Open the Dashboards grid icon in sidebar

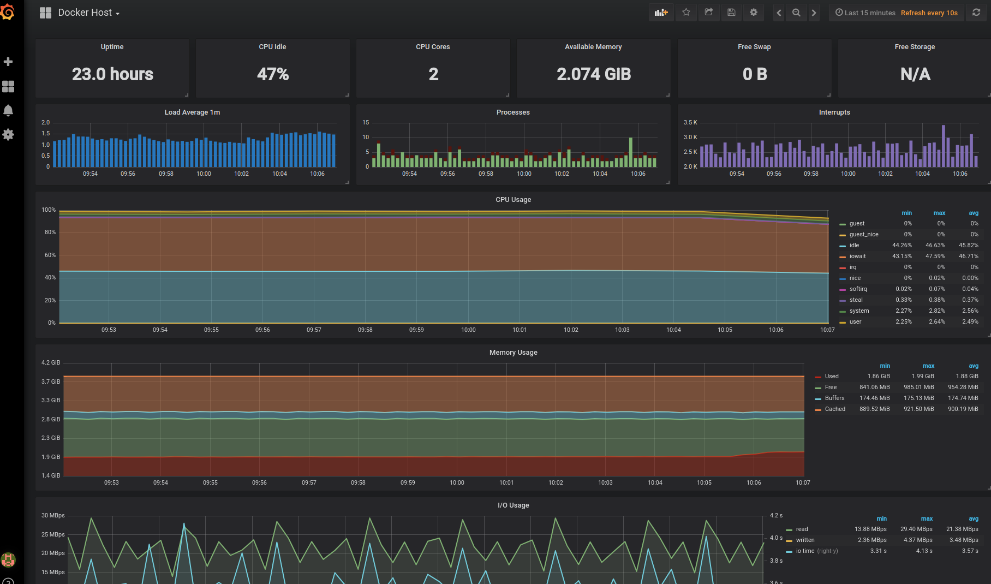pyautogui.click(x=8, y=86)
